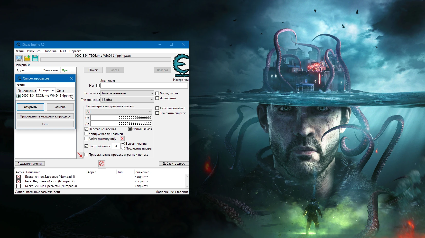The image size is (425, 238).
Task: Click inside the Значение input field
Action: (144, 85)
